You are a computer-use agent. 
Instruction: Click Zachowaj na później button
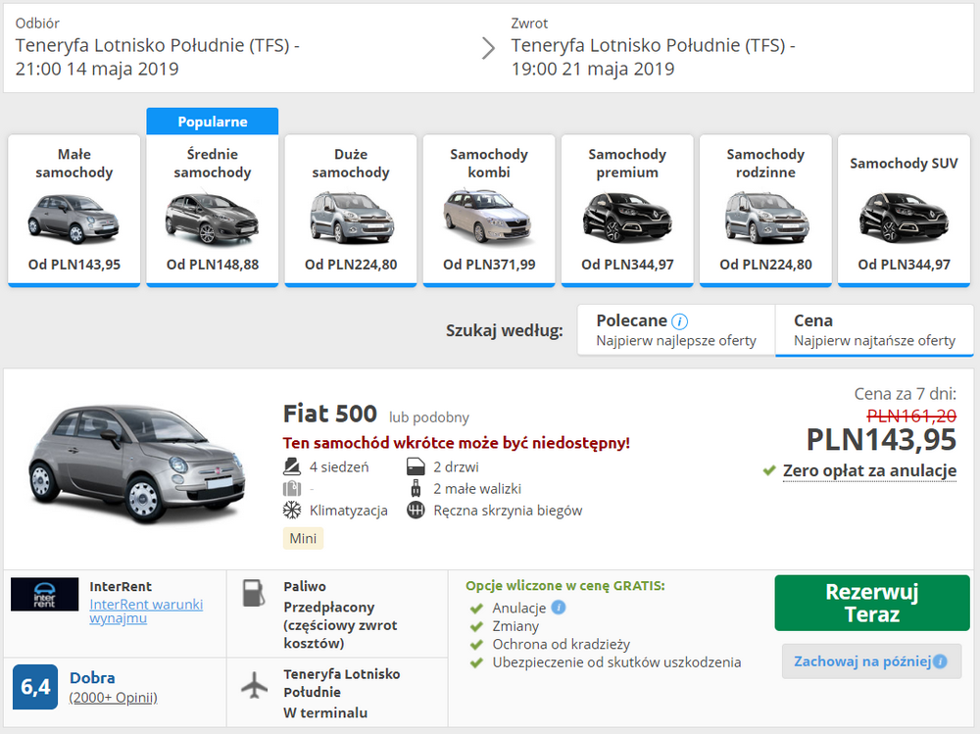coord(872,661)
